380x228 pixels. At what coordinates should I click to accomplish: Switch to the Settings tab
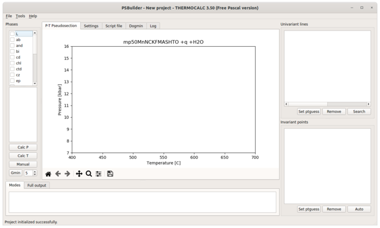[x=91, y=26]
